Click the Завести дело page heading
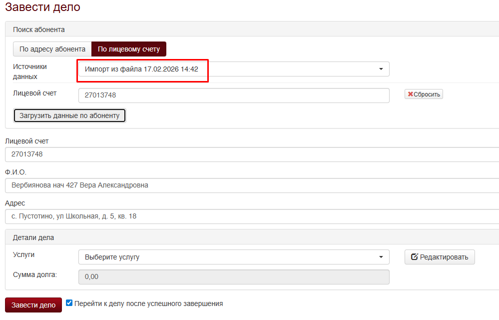 (x=42, y=7)
